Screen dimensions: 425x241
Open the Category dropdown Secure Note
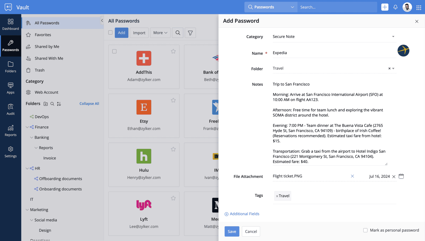(x=334, y=37)
